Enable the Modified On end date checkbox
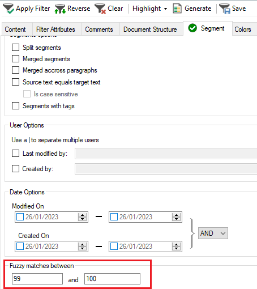 [x=114, y=217]
